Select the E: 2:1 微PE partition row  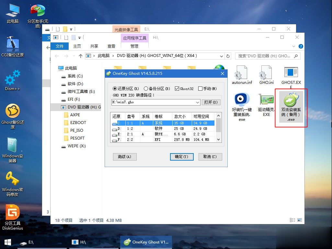click(163, 134)
